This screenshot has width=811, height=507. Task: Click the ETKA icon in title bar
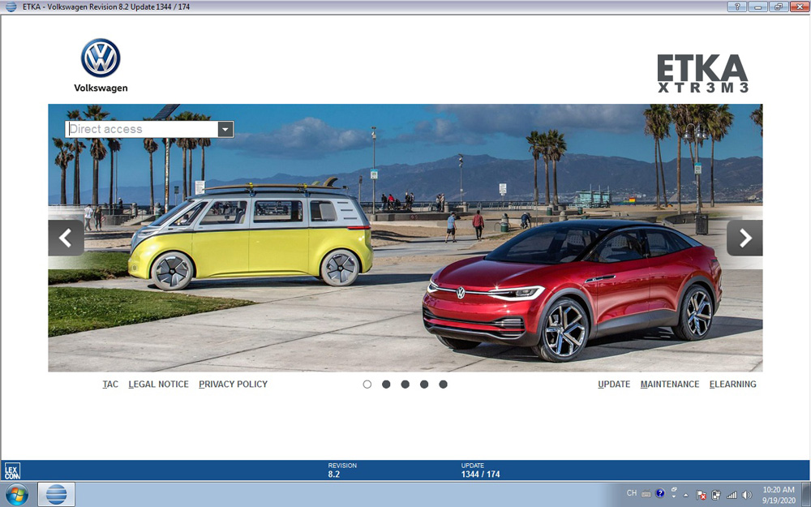pyautogui.click(x=11, y=6)
